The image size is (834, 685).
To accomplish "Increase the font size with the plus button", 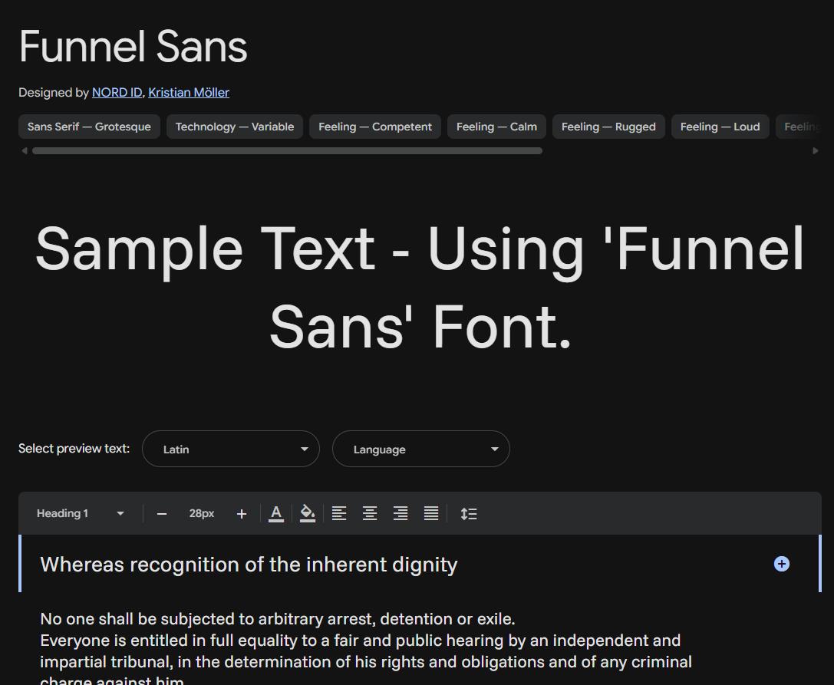I will pyautogui.click(x=242, y=514).
